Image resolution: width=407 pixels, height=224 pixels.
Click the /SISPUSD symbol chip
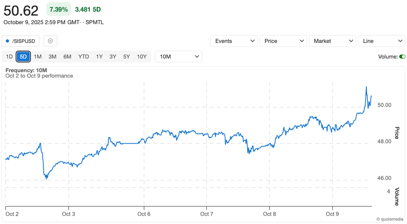point(21,41)
